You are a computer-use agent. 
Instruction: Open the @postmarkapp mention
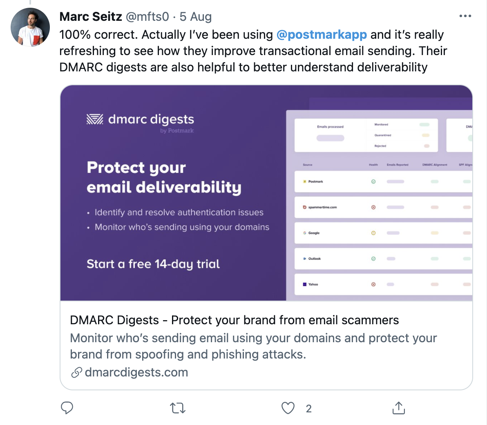pyautogui.click(x=322, y=35)
